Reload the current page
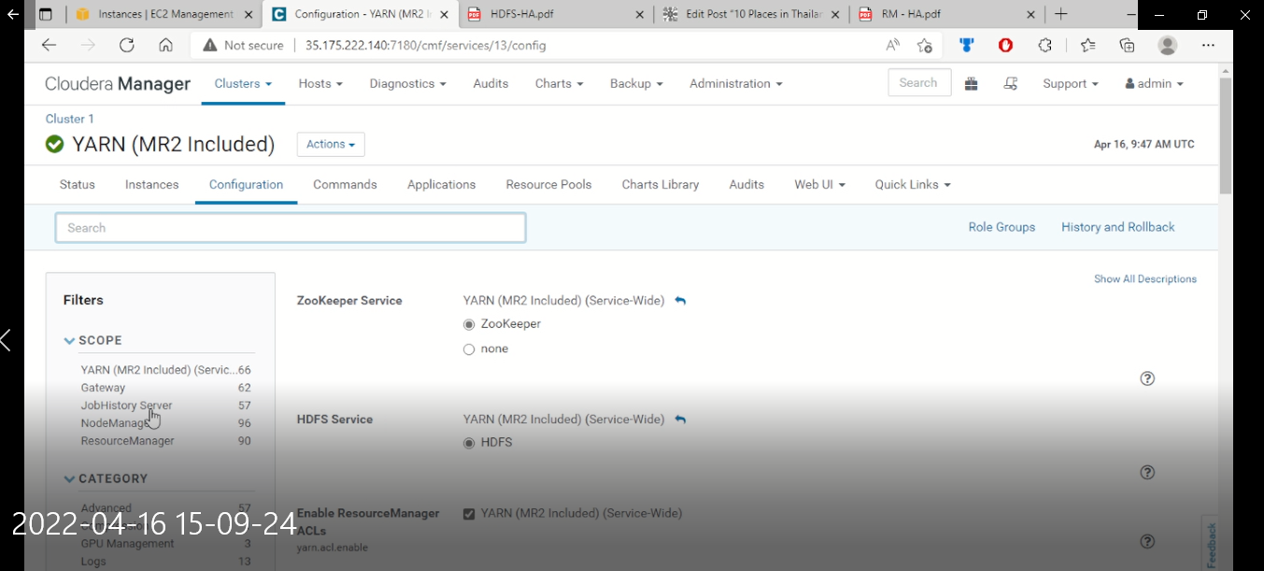This screenshot has width=1264, height=571. point(127,45)
